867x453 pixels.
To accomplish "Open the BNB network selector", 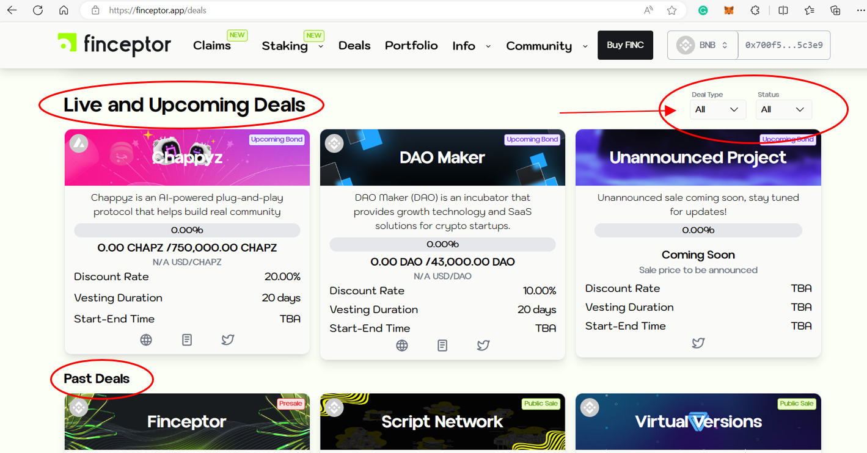I will click(703, 45).
